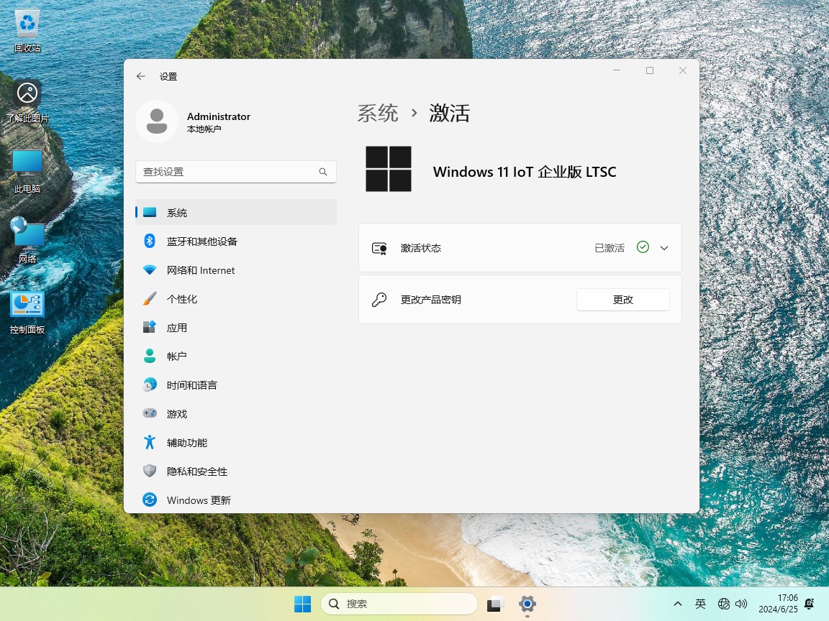
Task: Switch the 英 input method indicator
Action: 700,604
